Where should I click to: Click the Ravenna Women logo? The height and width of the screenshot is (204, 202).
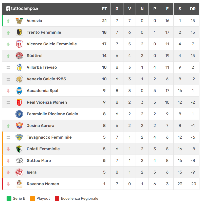[x=19, y=184]
